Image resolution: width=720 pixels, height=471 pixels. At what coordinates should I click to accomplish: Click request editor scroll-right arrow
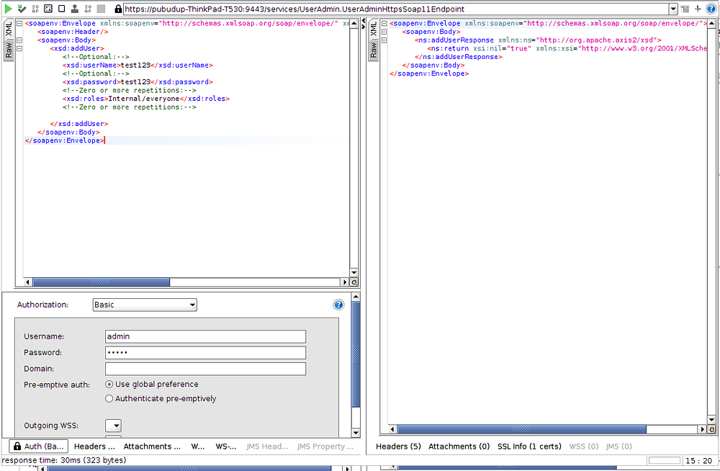click(x=345, y=282)
